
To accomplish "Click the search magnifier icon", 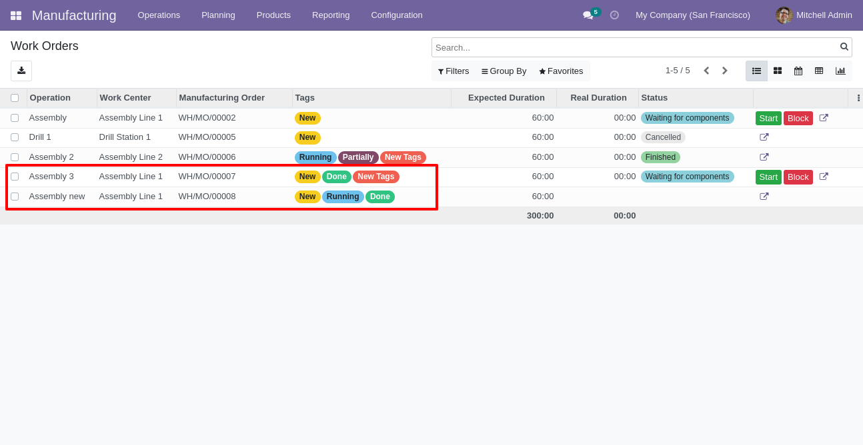I will [x=844, y=47].
